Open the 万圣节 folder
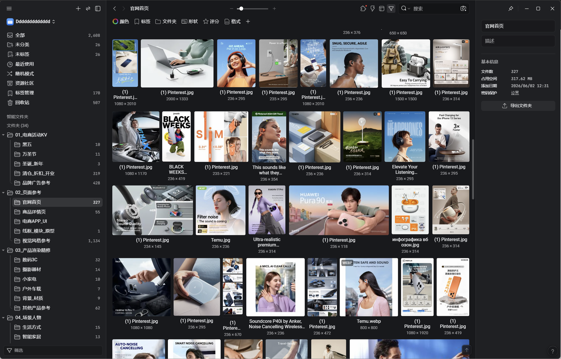This screenshot has height=359, width=561. pos(57,154)
